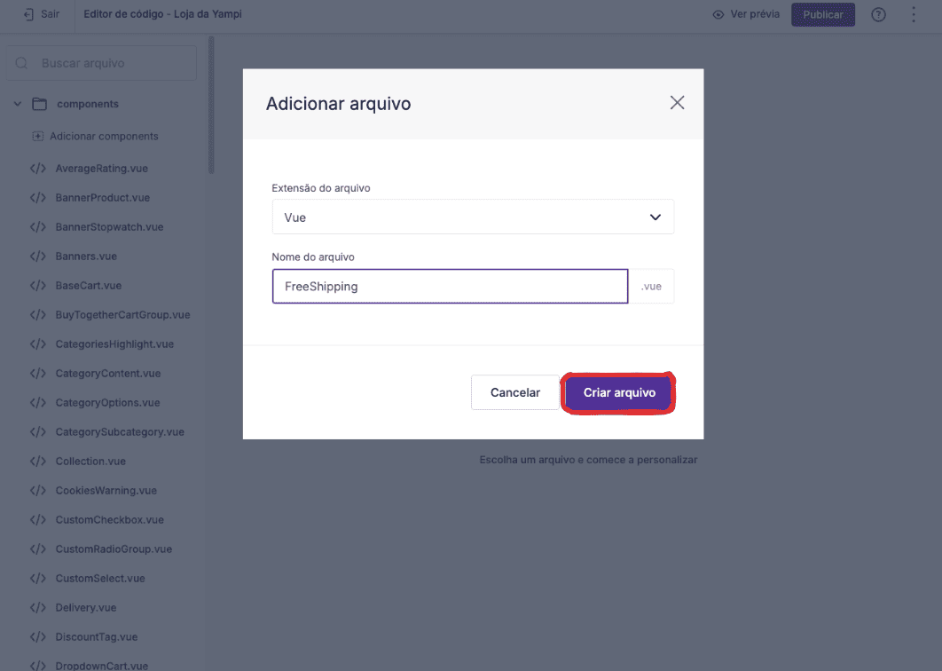Open Banners.vue file

click(86, 257)
